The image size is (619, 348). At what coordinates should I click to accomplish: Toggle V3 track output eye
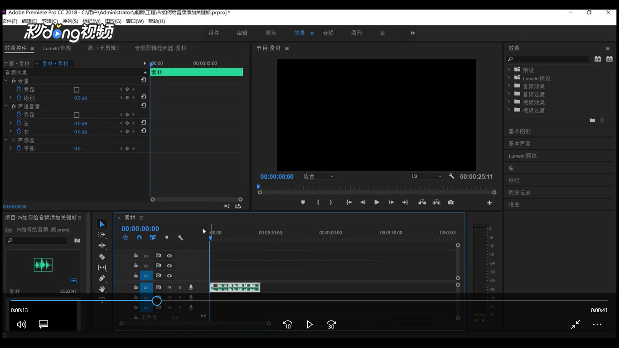(x=169, y=256)
